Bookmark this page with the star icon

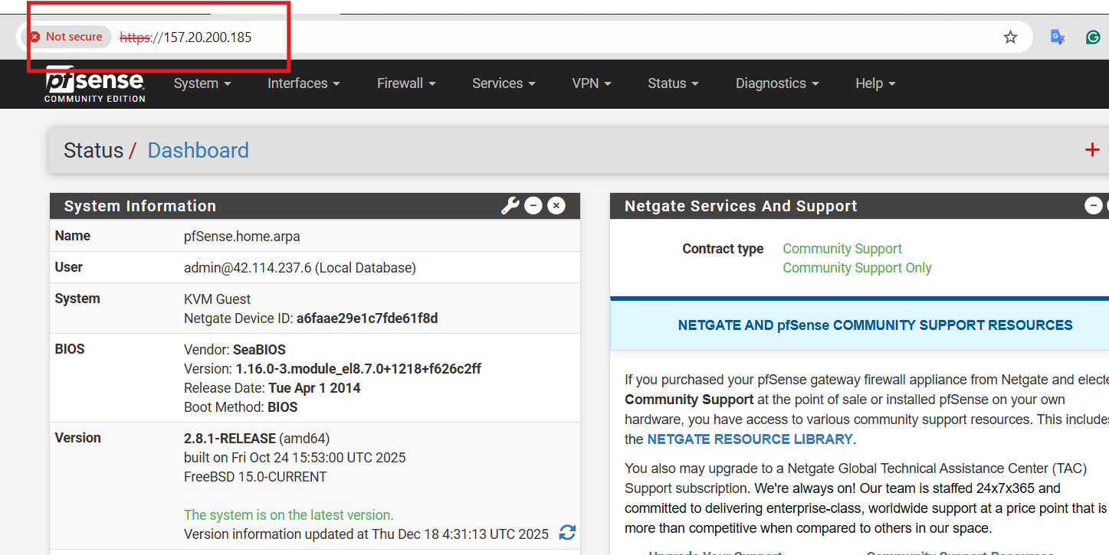point(1010,37)
